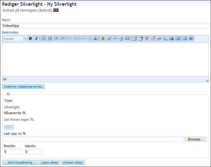
Task: Toggle italic formatting in the editor
Action: pyautogui.click(x=36, y=39)
